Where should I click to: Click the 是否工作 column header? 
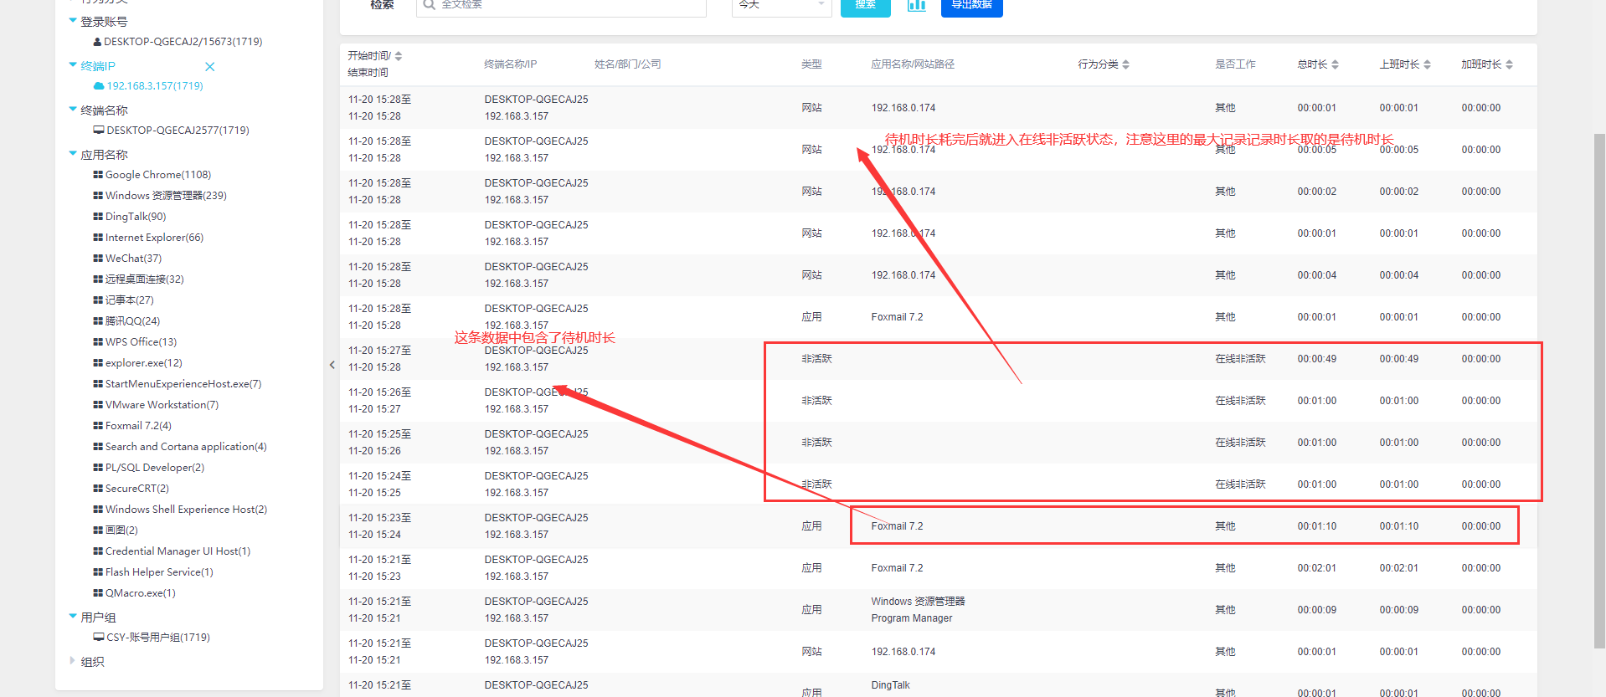1235,64
